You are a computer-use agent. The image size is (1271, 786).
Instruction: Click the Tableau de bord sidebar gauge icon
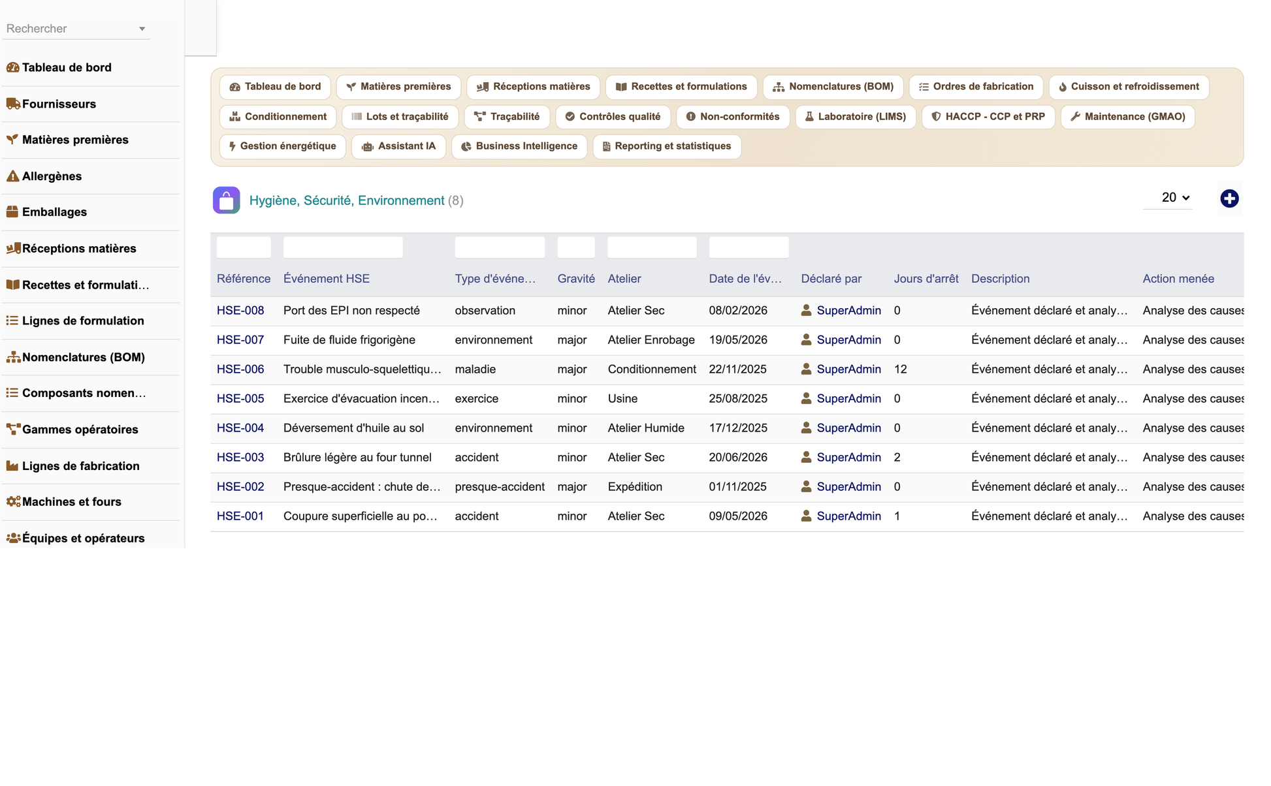point(12,67)
